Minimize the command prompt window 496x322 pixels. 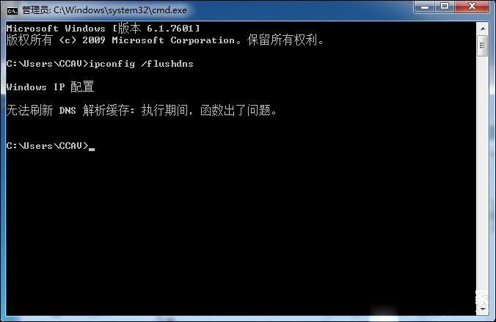tap(425, 7)
